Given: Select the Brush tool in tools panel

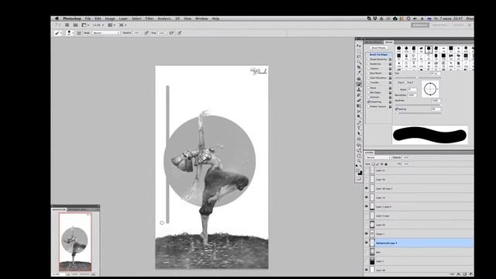Looking at the screenshot, I should tap(359, 84).
